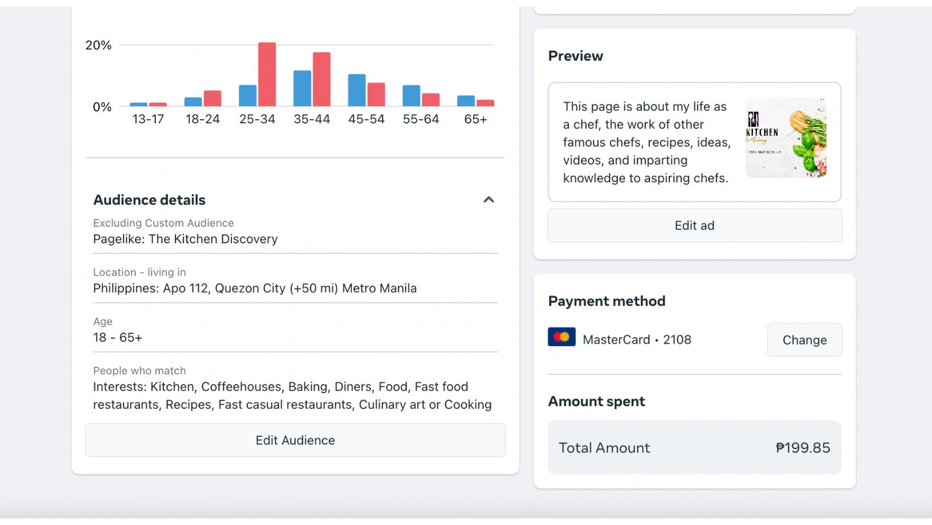Screen dimensions: 932x525
Task: Collapse the Audience details section chevron
Action: (x=489, y=199)
